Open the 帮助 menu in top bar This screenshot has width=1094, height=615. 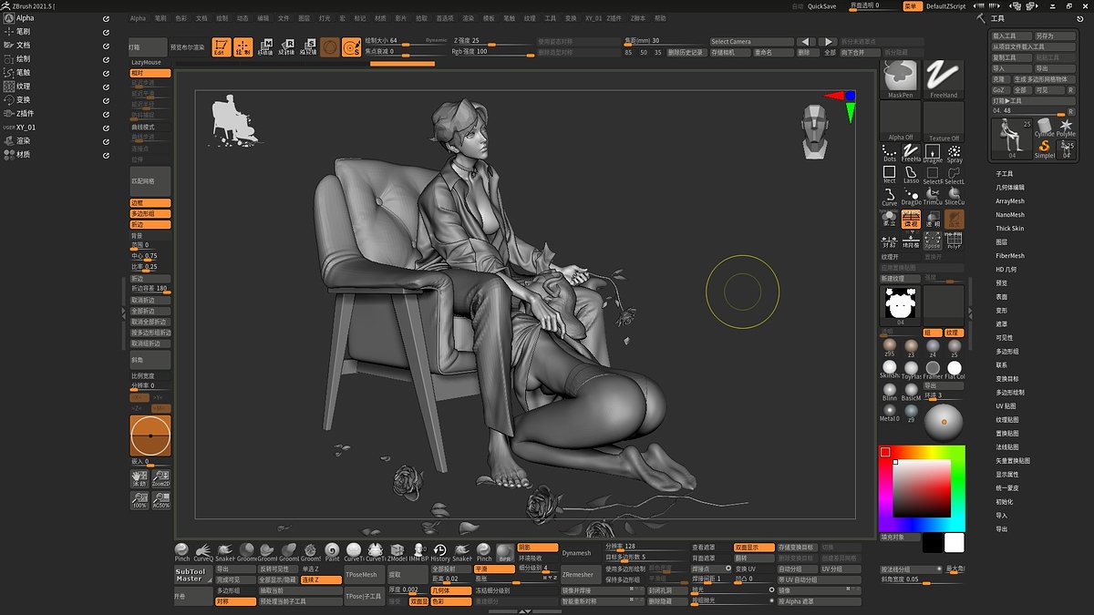660,18
